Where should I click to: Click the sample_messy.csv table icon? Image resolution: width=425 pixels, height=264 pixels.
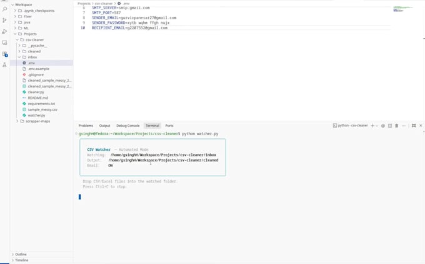(24, 109)
